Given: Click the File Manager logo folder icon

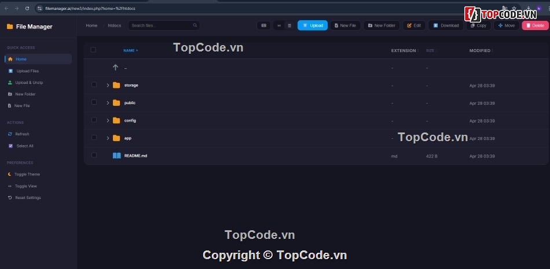Looking at the screenshot, I should pyautogui.click(x=10, y=27).
